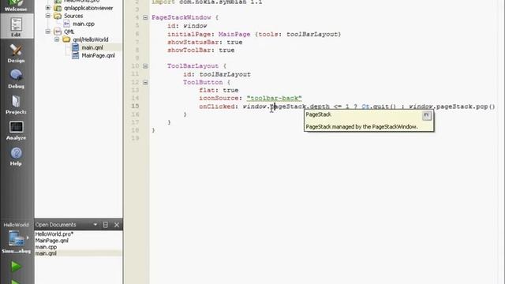The width and height of the screenshot is (505, 284).
Task: Click the "toolbar-back" string link
Action: pyautogui.click(x=274, y=98)
